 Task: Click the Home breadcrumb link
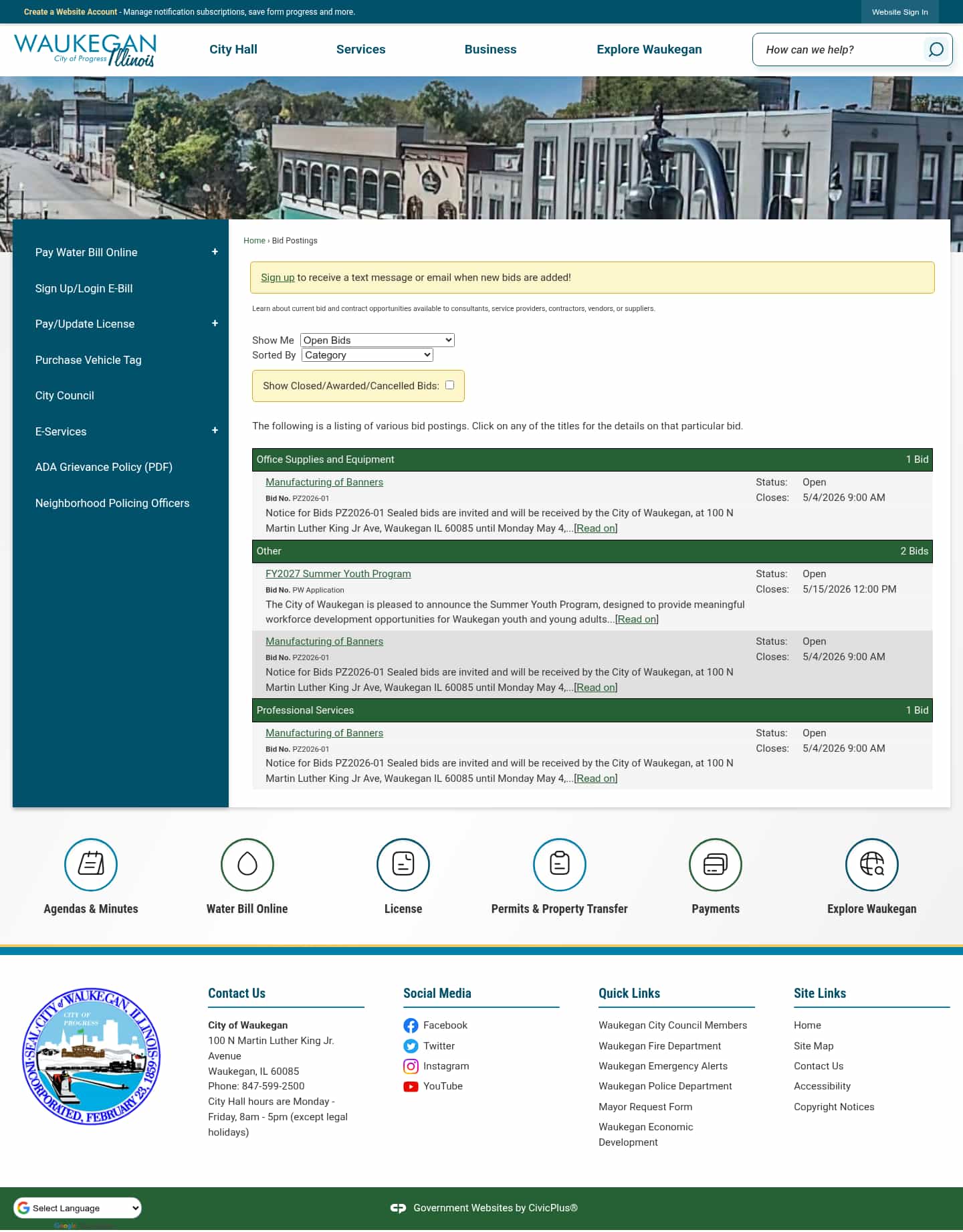tap(254, 241)
